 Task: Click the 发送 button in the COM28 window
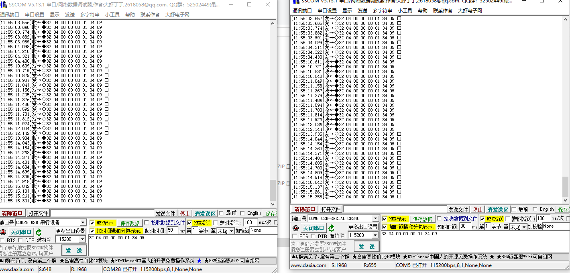74,251
